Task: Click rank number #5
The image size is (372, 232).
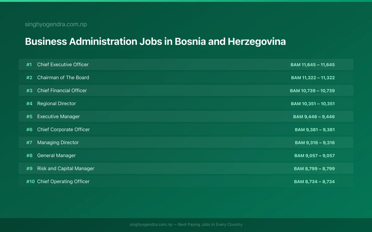Action: coord(29,117)
